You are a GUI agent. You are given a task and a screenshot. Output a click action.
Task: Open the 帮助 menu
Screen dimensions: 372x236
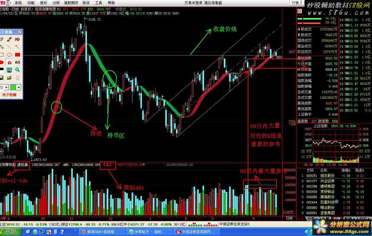point(111,3)
